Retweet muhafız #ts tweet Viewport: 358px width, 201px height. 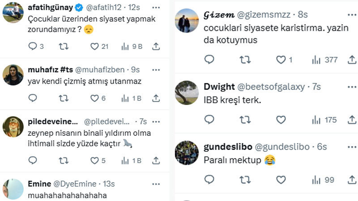point(64,98)
